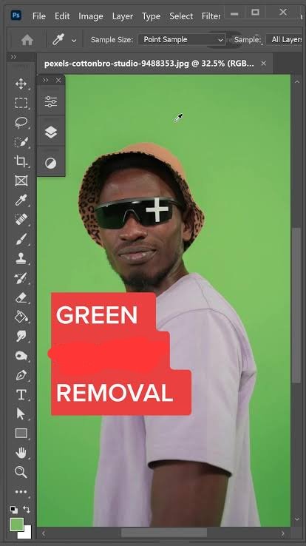Screen dimensions: 306x546
Task: Select the Pen tool
Action: (x=21, y=375)
